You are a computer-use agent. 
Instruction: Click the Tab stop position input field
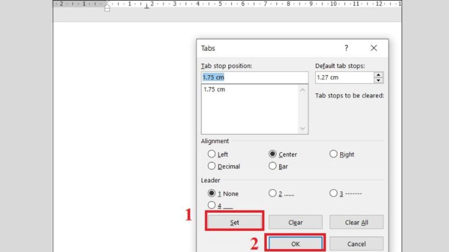point(255,77)
